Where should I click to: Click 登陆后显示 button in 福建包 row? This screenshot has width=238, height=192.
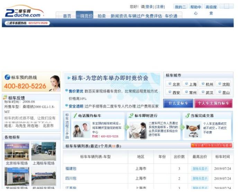[200, 168]
